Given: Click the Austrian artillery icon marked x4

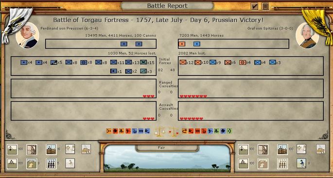Looking at the screenshot, I should (243, 62).
